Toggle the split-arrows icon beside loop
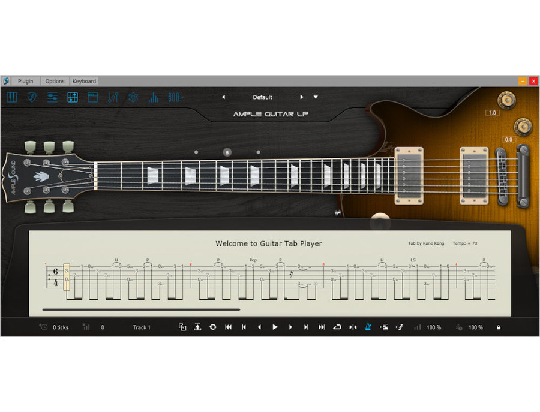Viewport: 540px width, 412px height. (x=353, y=327)
